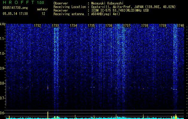Click the 0.7 kHz axis label
The image size is (188, 119).
point(2,98)
